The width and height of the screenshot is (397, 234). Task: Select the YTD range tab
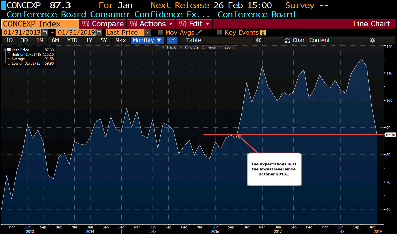tap(72, 40)
